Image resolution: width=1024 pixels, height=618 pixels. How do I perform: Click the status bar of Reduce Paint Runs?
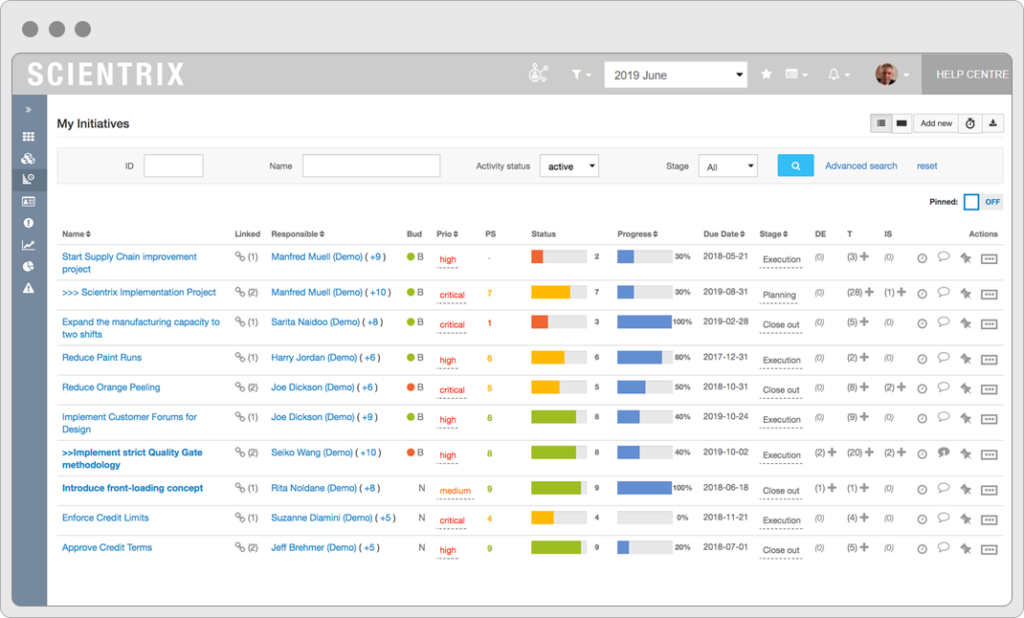pos(558,358)
